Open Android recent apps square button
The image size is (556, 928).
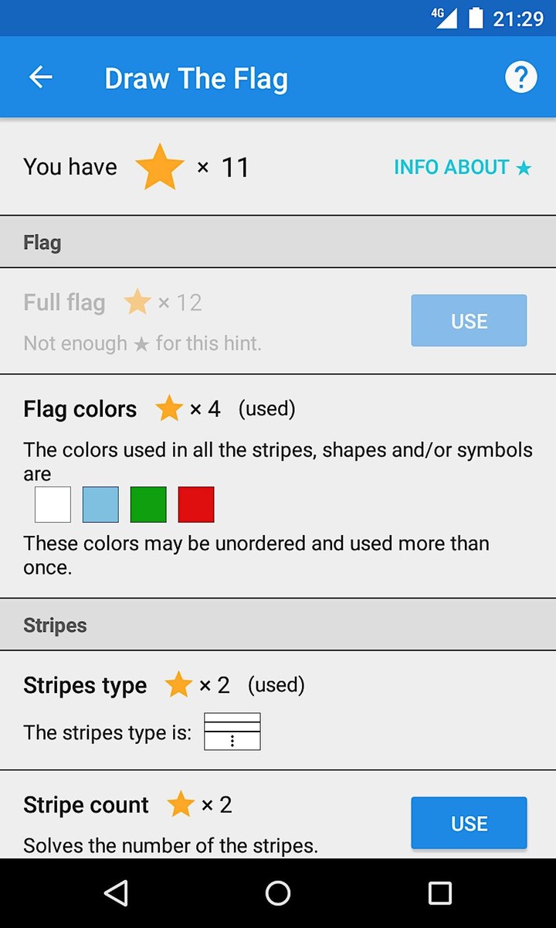(x=439, y=893)
